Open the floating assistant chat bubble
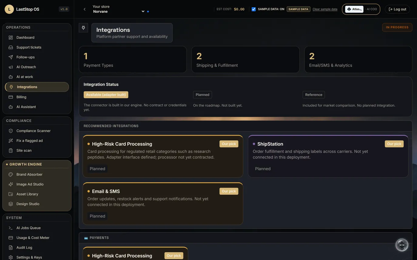The width and height of the screenshot is (417, 260). tap(402, 245)
